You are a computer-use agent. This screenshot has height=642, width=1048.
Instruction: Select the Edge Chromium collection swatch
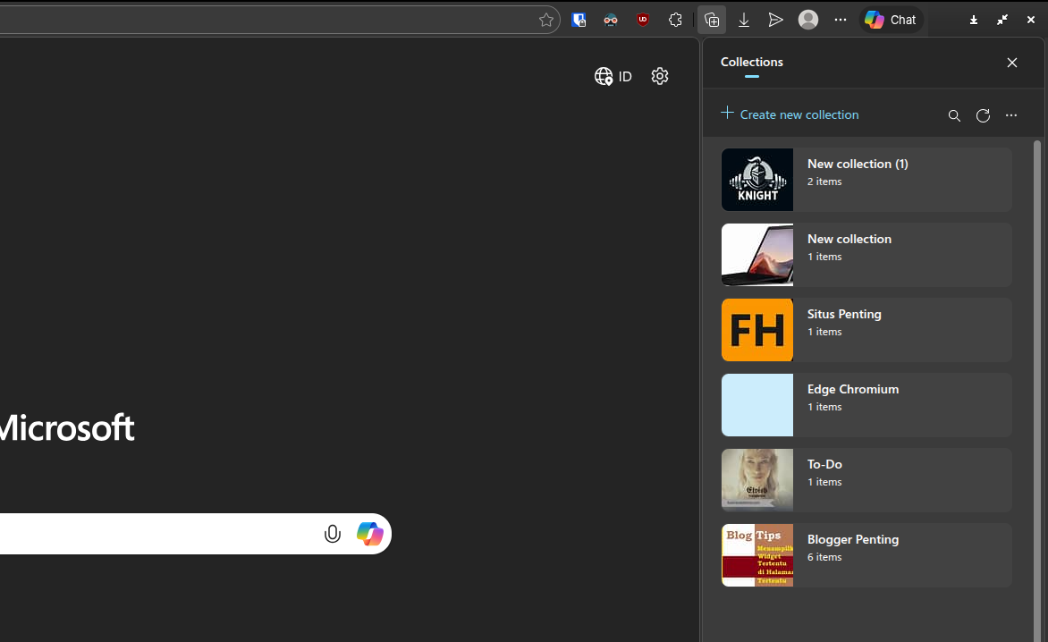coord(757,405)
